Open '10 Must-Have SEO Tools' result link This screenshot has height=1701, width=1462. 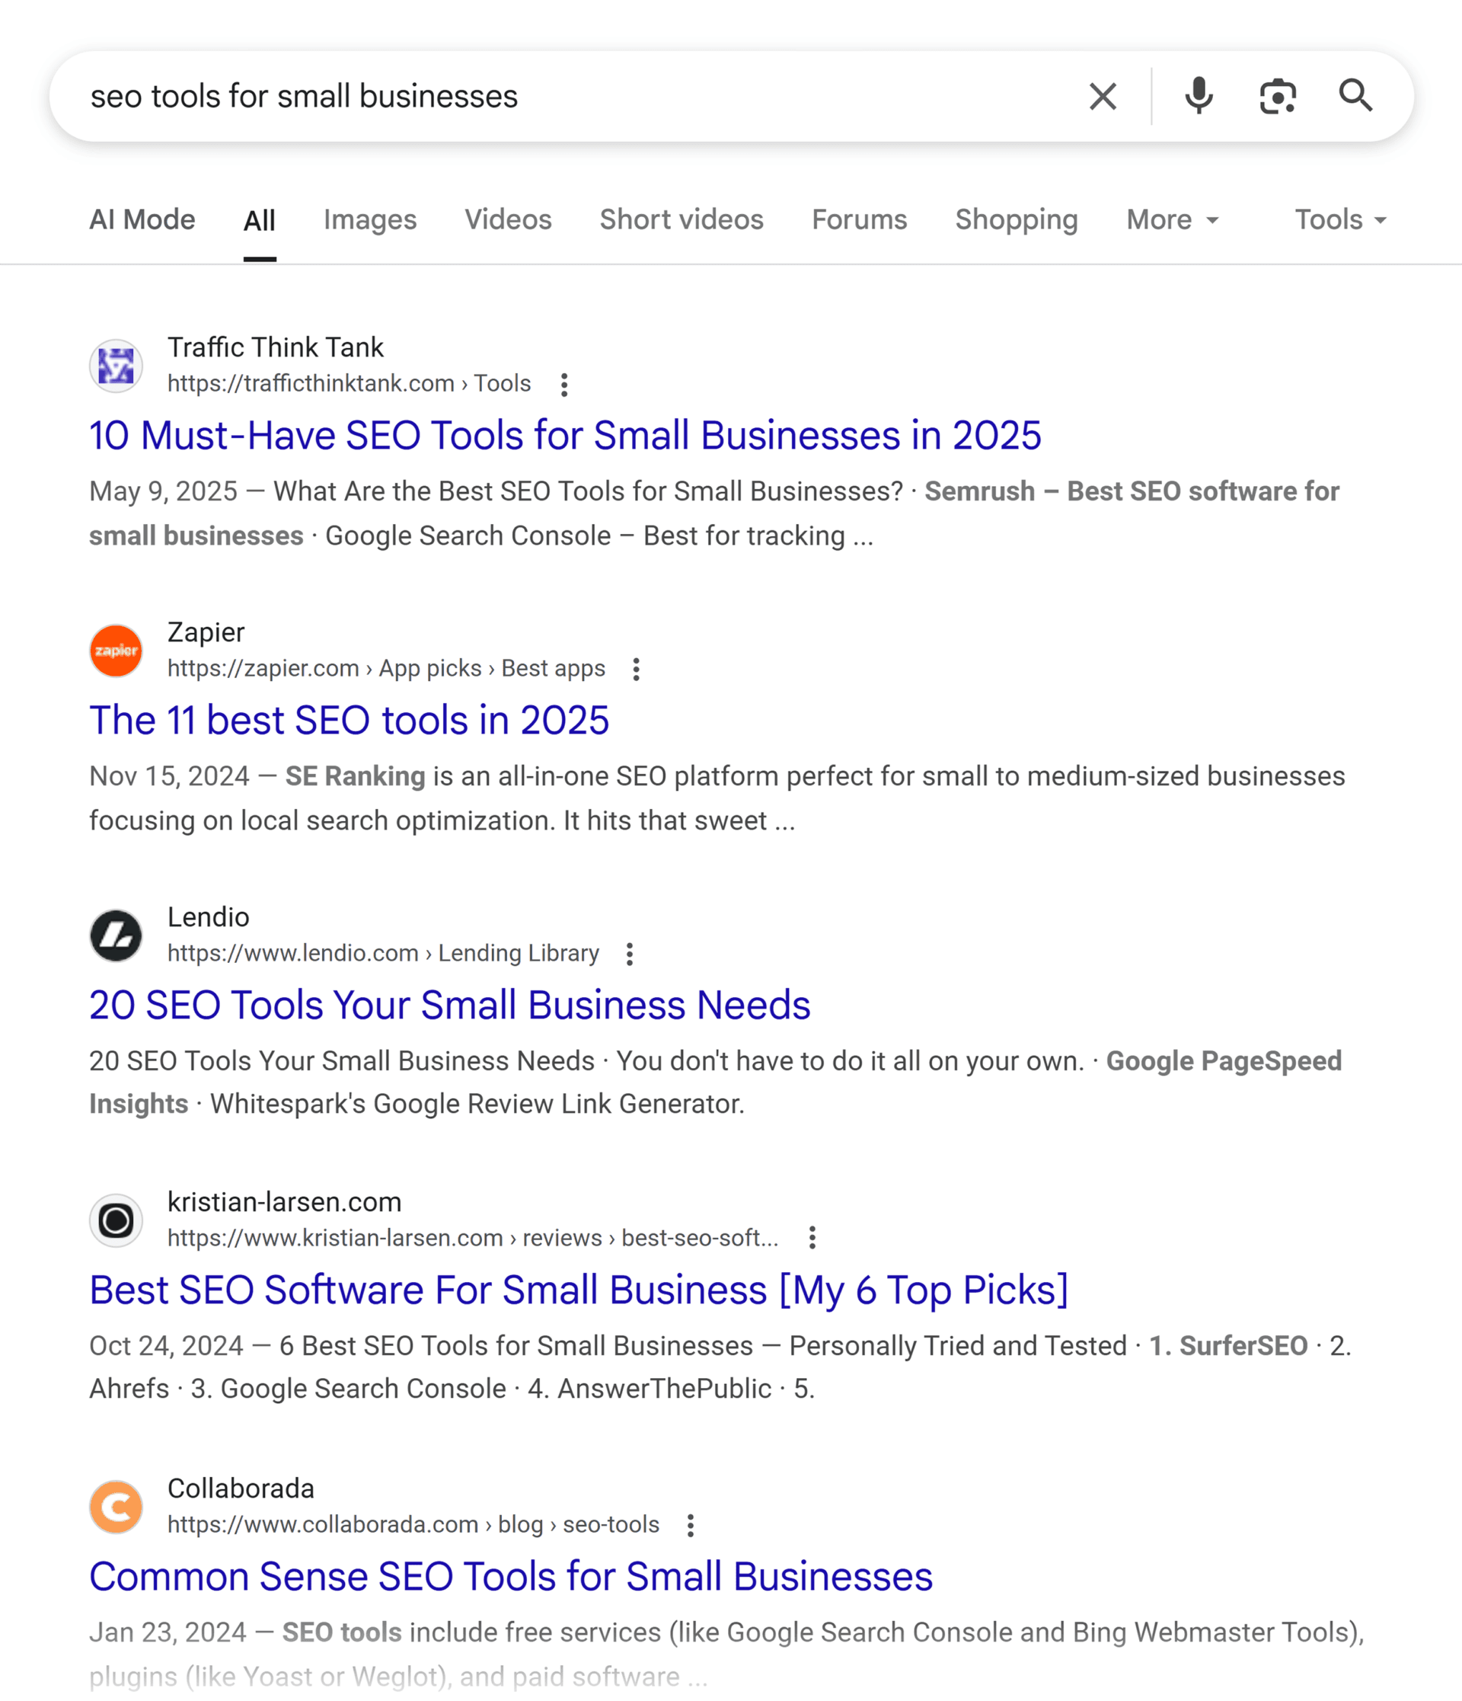point(564,436)
